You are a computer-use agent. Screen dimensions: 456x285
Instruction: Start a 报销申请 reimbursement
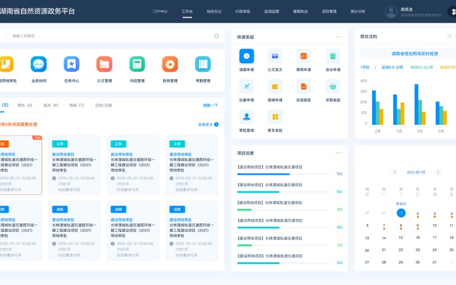pyautogui.click(x=275, y=87)
